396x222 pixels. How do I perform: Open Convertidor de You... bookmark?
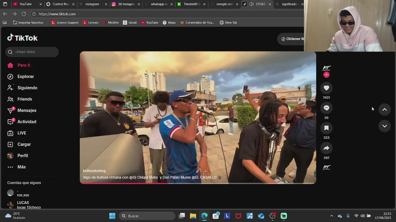click(x=197, y=23)
